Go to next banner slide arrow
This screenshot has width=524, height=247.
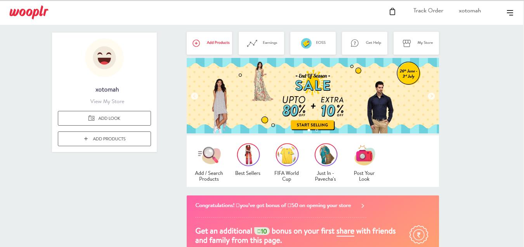tap(431, 96)
